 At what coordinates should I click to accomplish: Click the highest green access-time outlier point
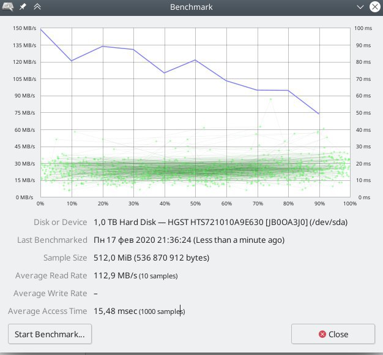pos(270,99)
